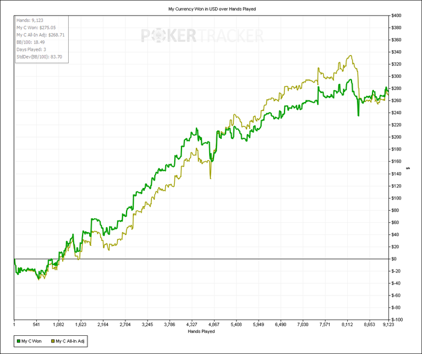Screen dimensions: 422x354
Task: Click the 8,112 x-axis tick label
Action: (347, 324)
